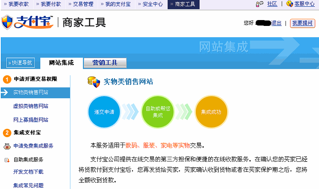
Task: Open the 快速导航 quick navigation button
Action: coord(20,63)
